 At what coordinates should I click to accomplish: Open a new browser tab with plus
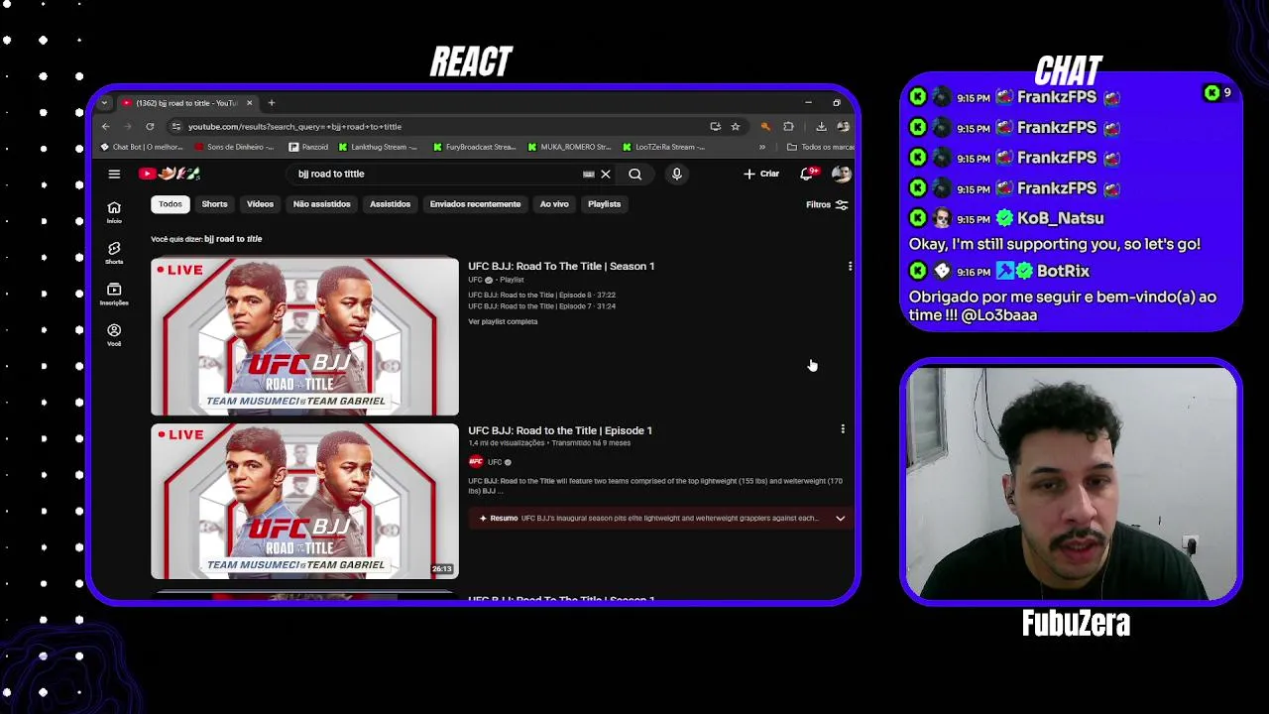click(271, 103)
